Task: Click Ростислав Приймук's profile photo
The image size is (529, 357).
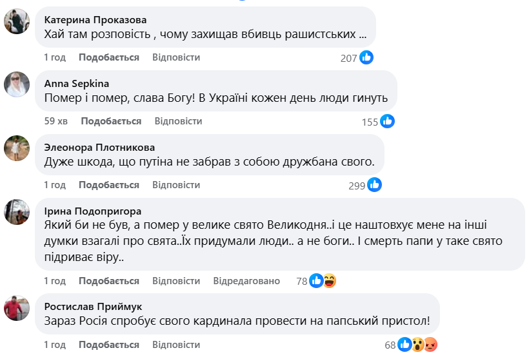Action: 17,307
